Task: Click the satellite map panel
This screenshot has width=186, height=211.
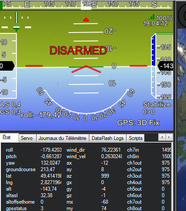Action: 182,120
